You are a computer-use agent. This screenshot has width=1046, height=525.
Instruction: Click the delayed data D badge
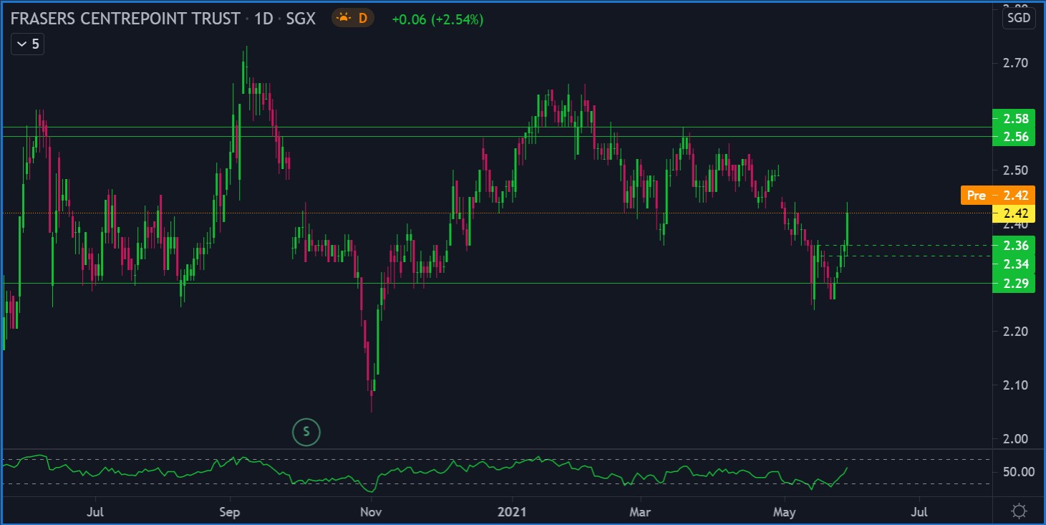354,19
